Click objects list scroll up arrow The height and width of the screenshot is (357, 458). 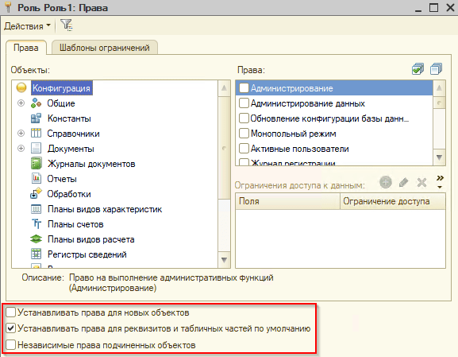point(224,87)
